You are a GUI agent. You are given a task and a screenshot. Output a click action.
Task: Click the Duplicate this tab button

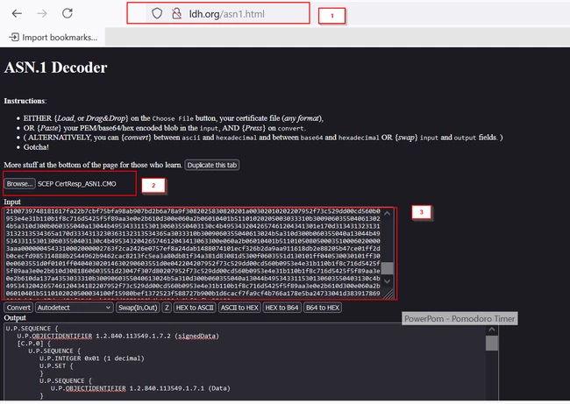212,165
